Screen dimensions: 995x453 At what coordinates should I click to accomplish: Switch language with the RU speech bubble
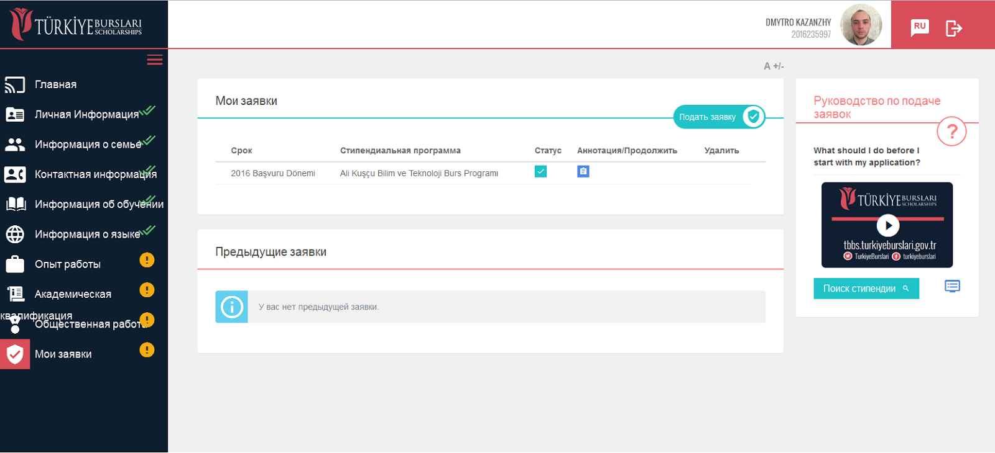pyautogui.click(x=920, y=27)
